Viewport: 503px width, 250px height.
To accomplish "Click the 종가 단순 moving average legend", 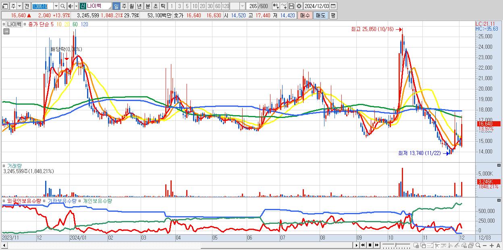I will pos(39,24).
